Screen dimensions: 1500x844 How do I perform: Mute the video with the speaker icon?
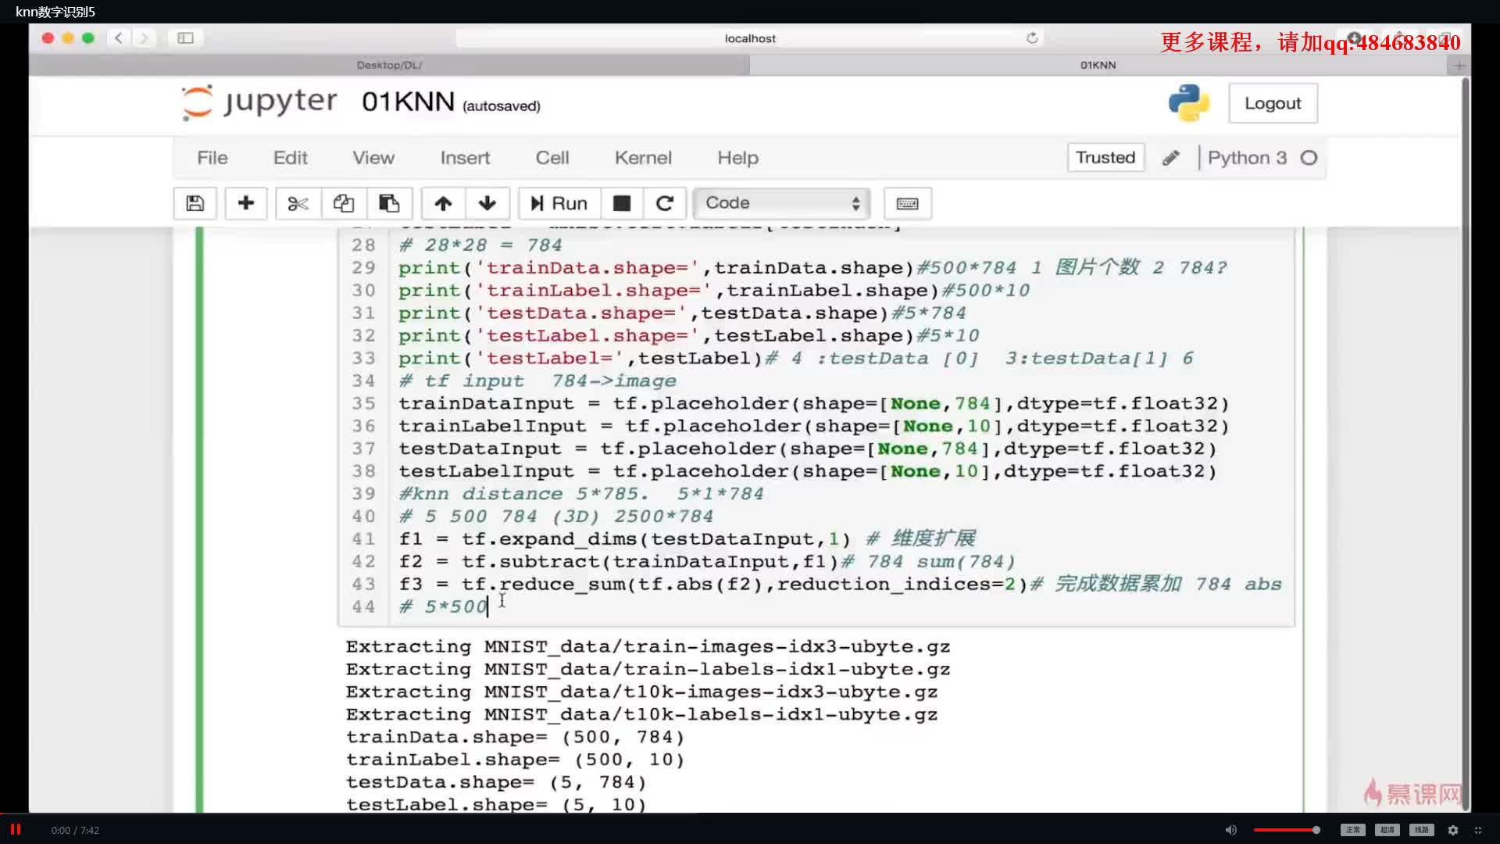(1231, 830)
